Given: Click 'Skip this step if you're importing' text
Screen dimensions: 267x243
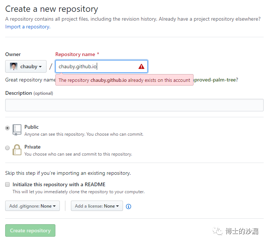Looking at the screenshot, I should click(x=68, y=173).
